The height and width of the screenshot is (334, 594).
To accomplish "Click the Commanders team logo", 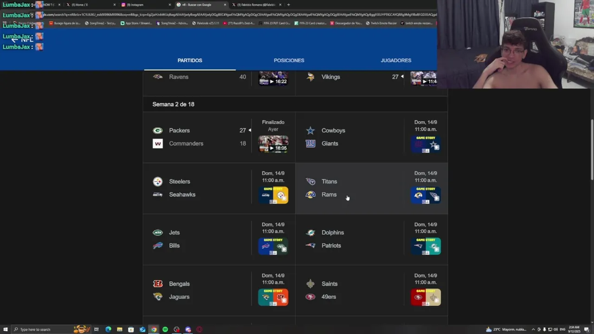I will (x=158, y=143).
